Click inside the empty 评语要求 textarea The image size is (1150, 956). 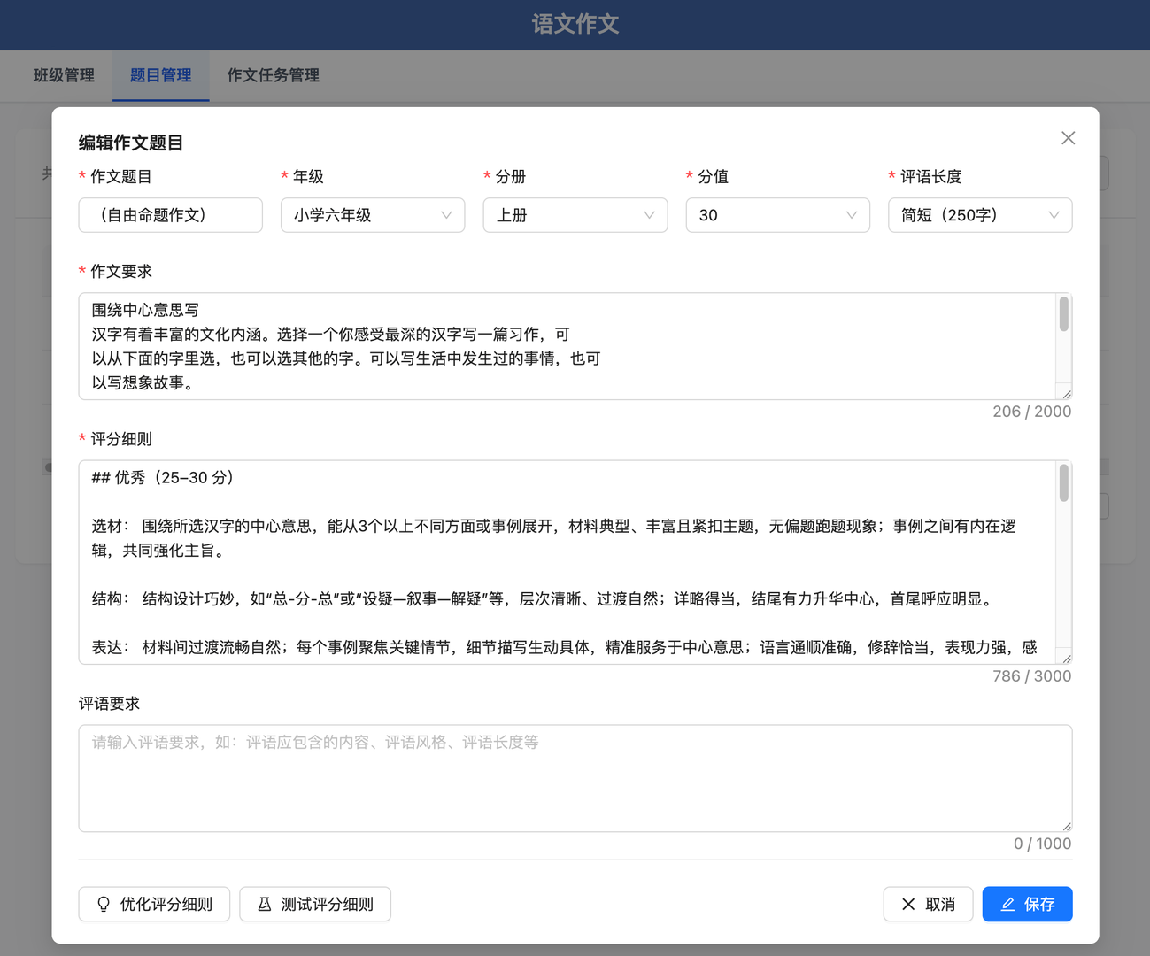click(x=575, y=777)
